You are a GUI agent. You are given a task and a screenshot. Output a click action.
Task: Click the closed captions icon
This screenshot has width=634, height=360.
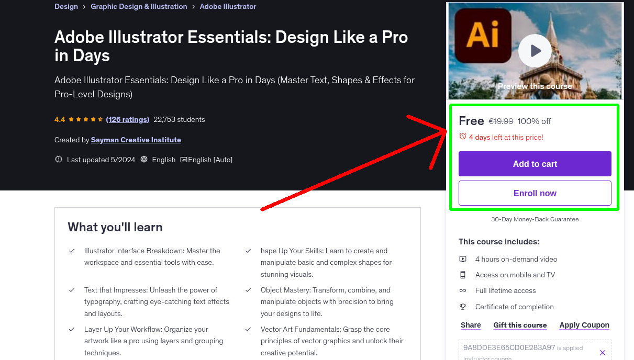click(183, 160)
